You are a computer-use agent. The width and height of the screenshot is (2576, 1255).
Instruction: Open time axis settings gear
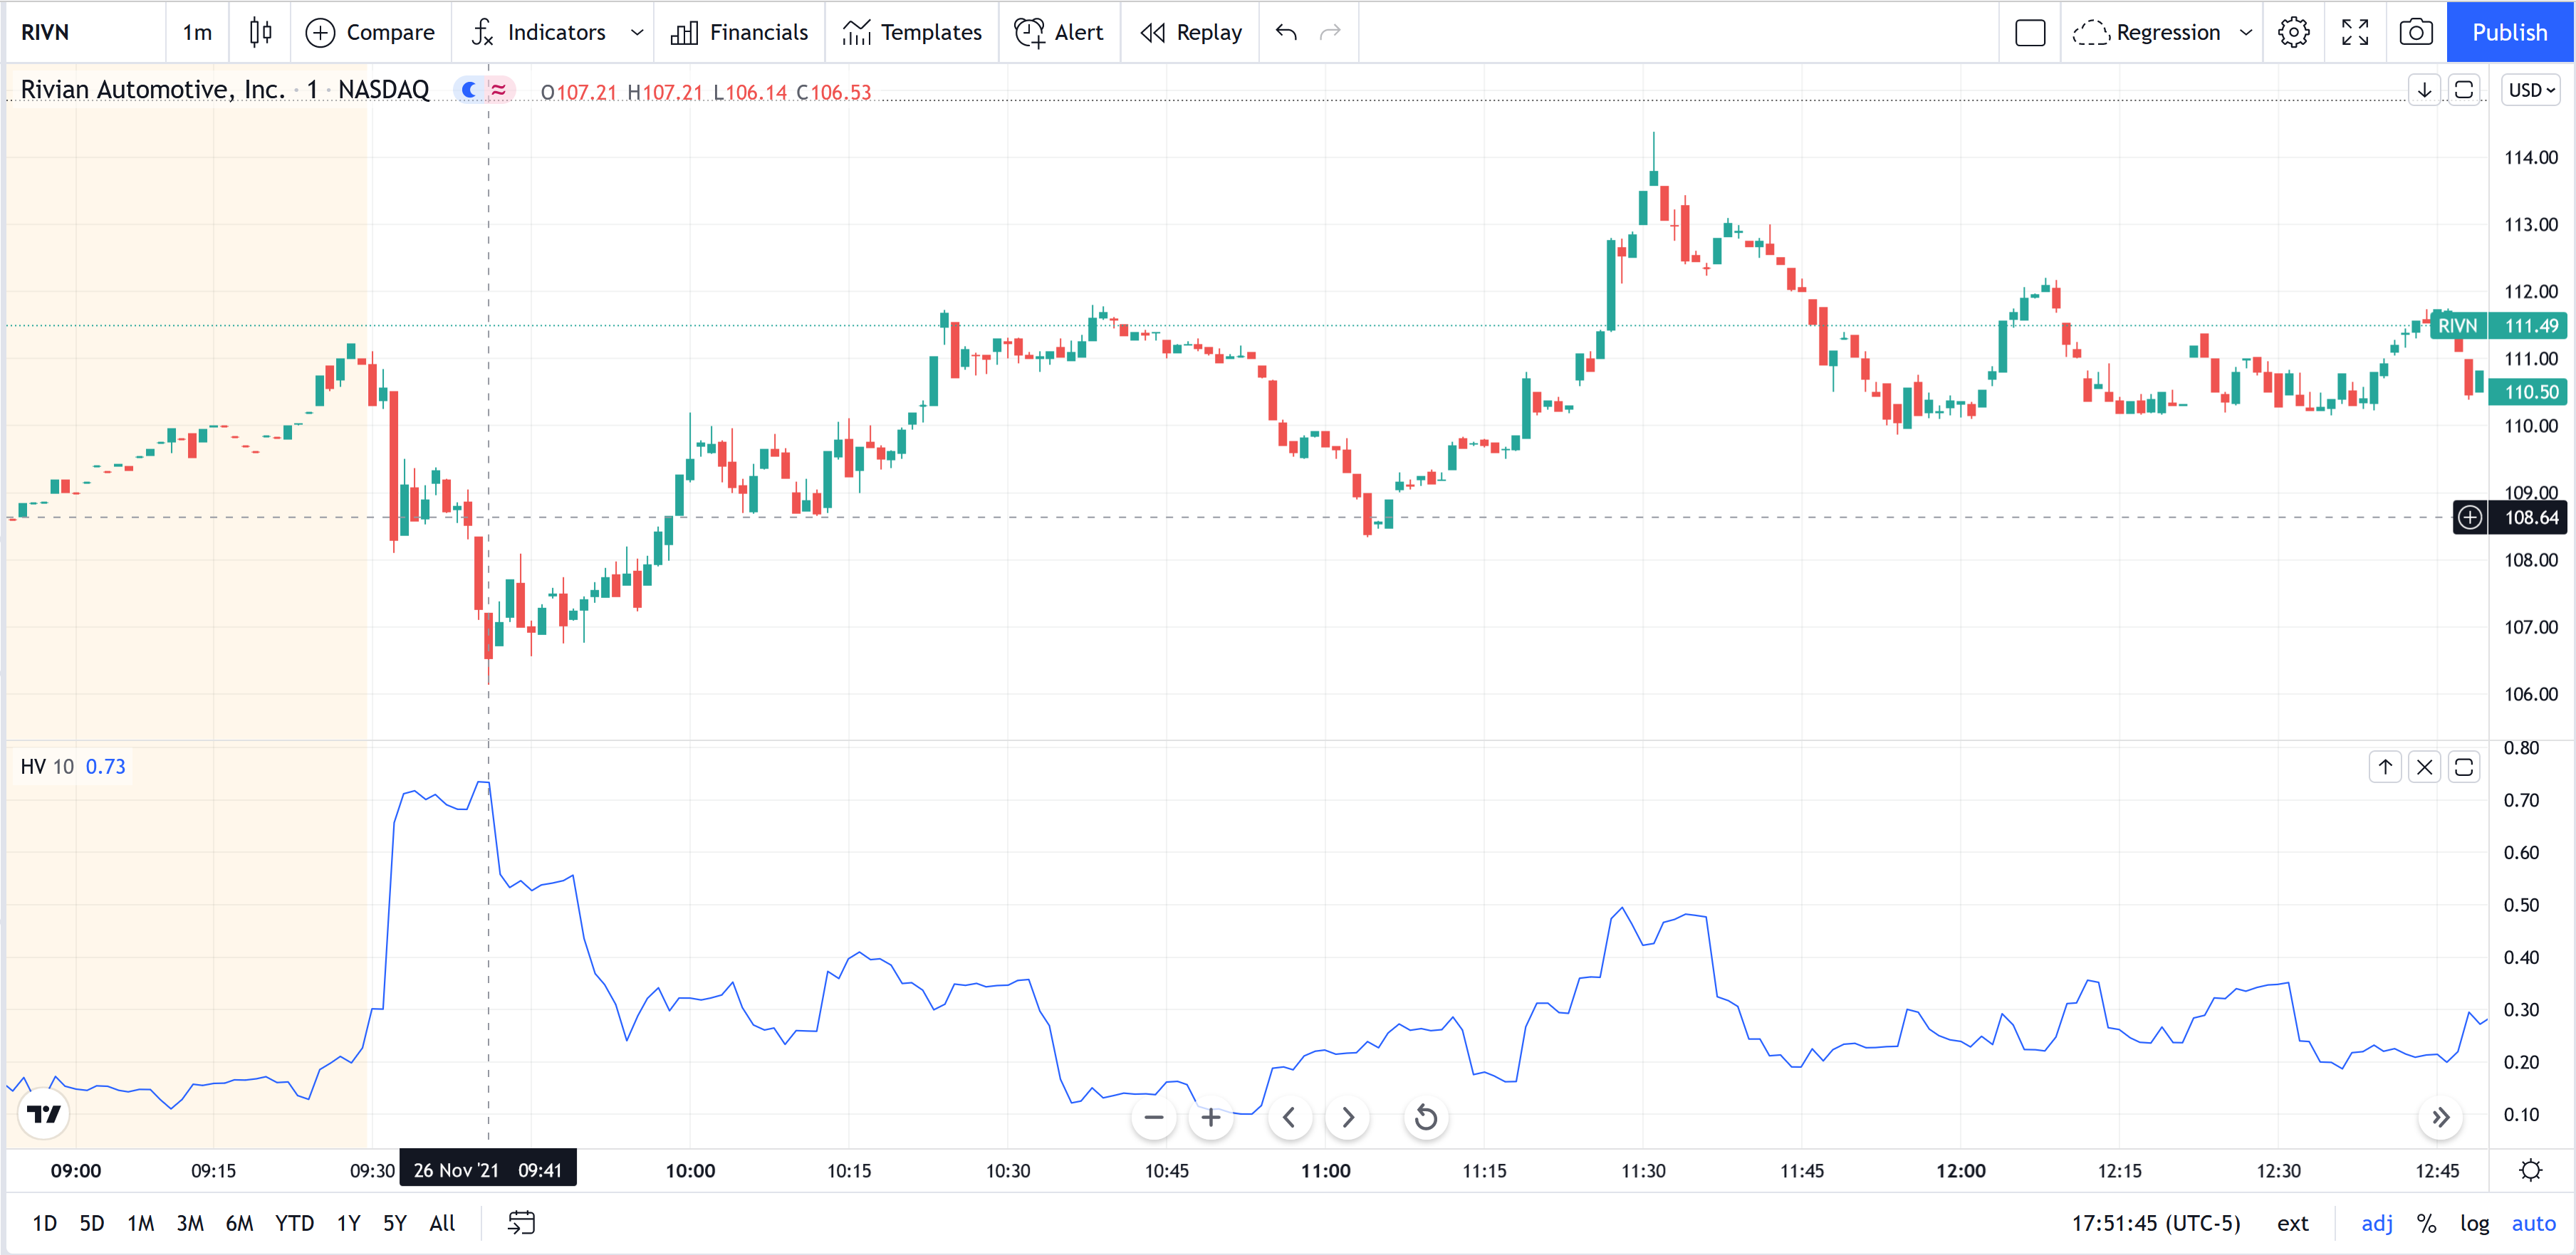[x=2531, y=1170]
